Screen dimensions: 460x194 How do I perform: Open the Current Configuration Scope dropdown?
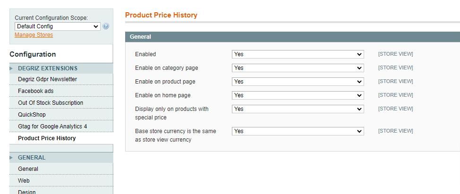[57, 26]
